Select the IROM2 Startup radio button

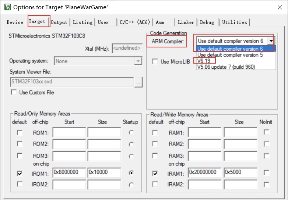pyautogui.click(x=131, y=185)
